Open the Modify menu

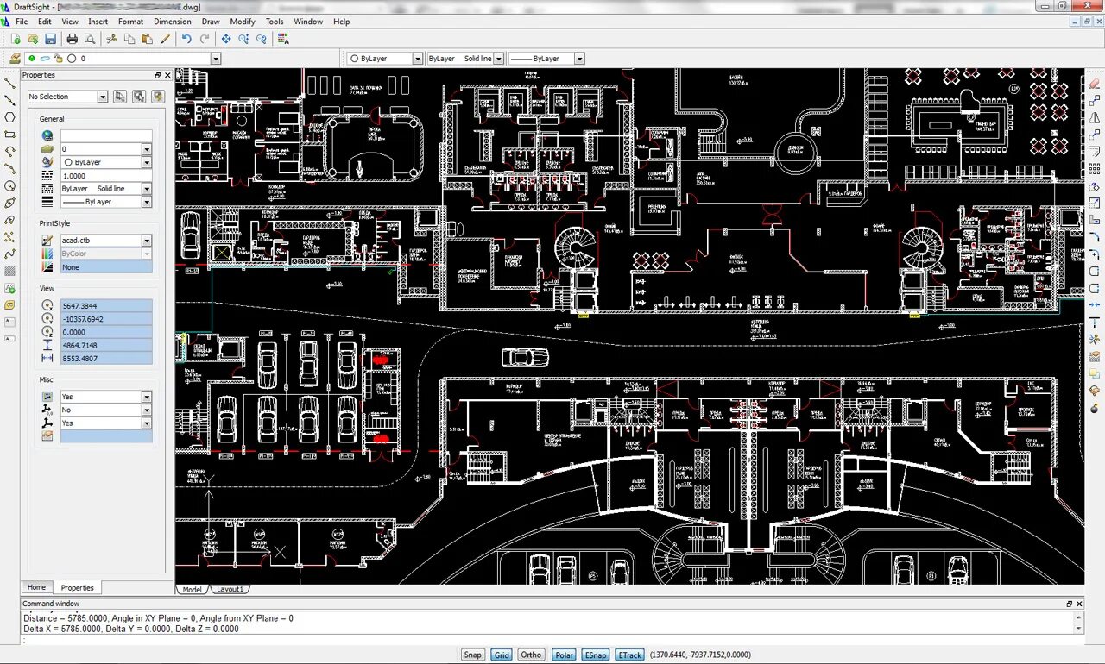coord(243,22)
